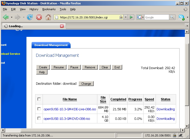Open the Help menu in the menu bar

point(73,9)
